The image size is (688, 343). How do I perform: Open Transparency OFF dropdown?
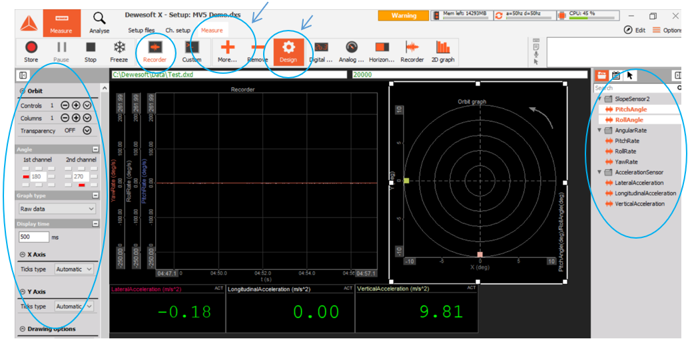pyautogui.click(x=87, y=130)
